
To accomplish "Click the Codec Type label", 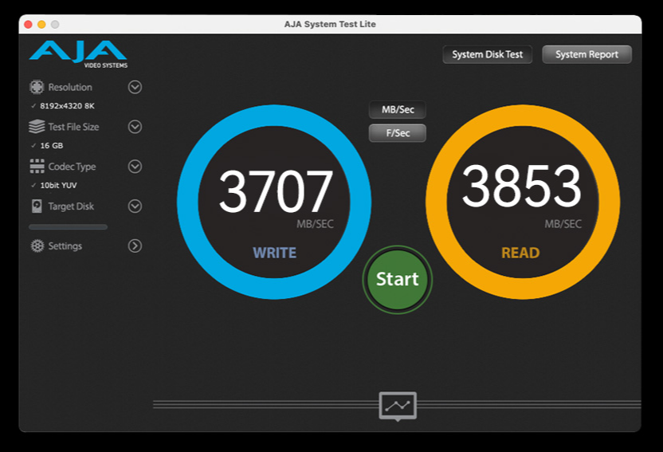I will (x=72, y=167).
